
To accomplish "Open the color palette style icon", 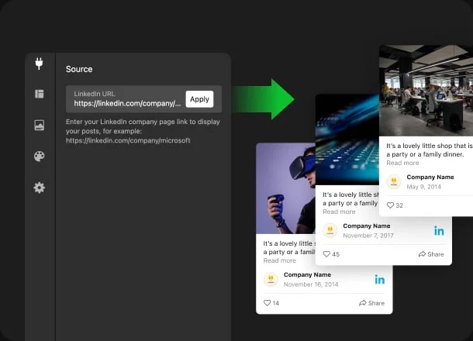I will tap(40, 157).
